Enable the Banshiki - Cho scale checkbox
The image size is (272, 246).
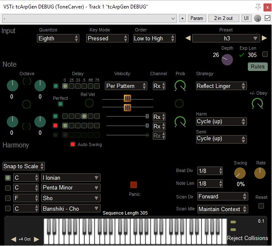pos(8,208)
